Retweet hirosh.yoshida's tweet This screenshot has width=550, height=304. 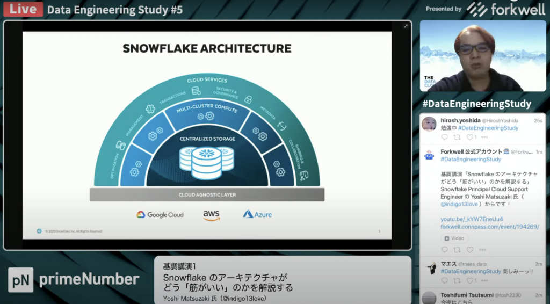(457, 137)
